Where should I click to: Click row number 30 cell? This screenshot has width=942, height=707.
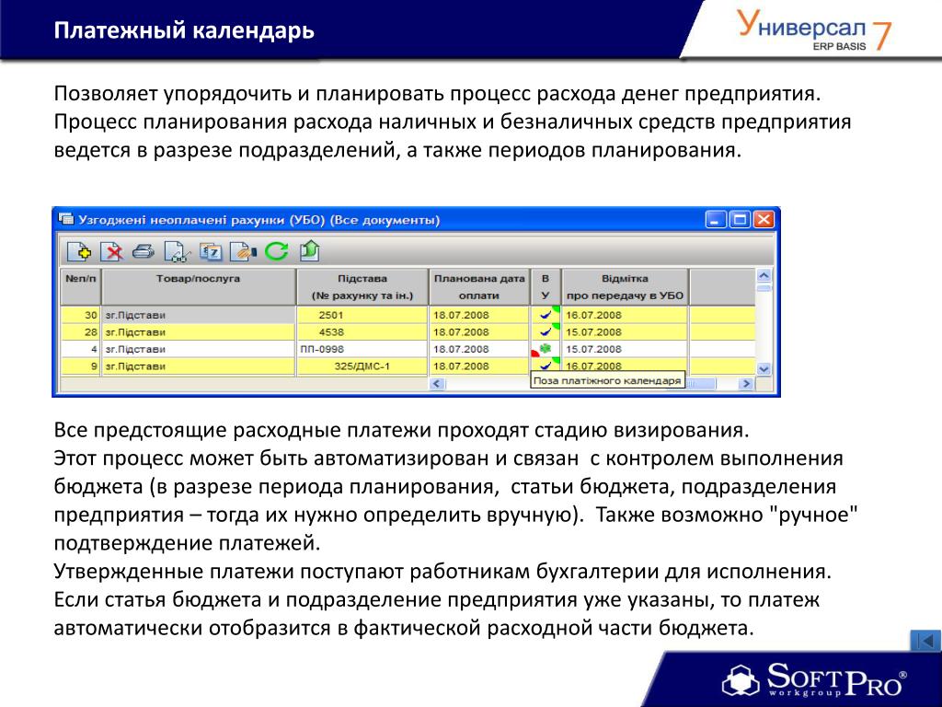[81, 315]
